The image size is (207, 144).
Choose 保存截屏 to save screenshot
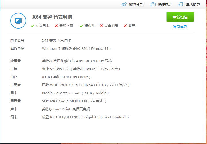(x=165, y=4)
